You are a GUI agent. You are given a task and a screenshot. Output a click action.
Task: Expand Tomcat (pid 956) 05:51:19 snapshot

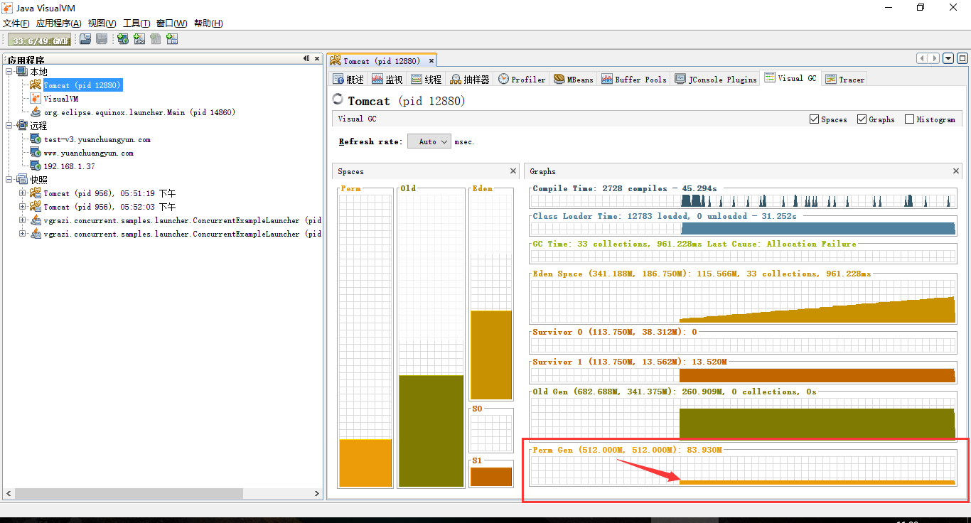[23, 193]
